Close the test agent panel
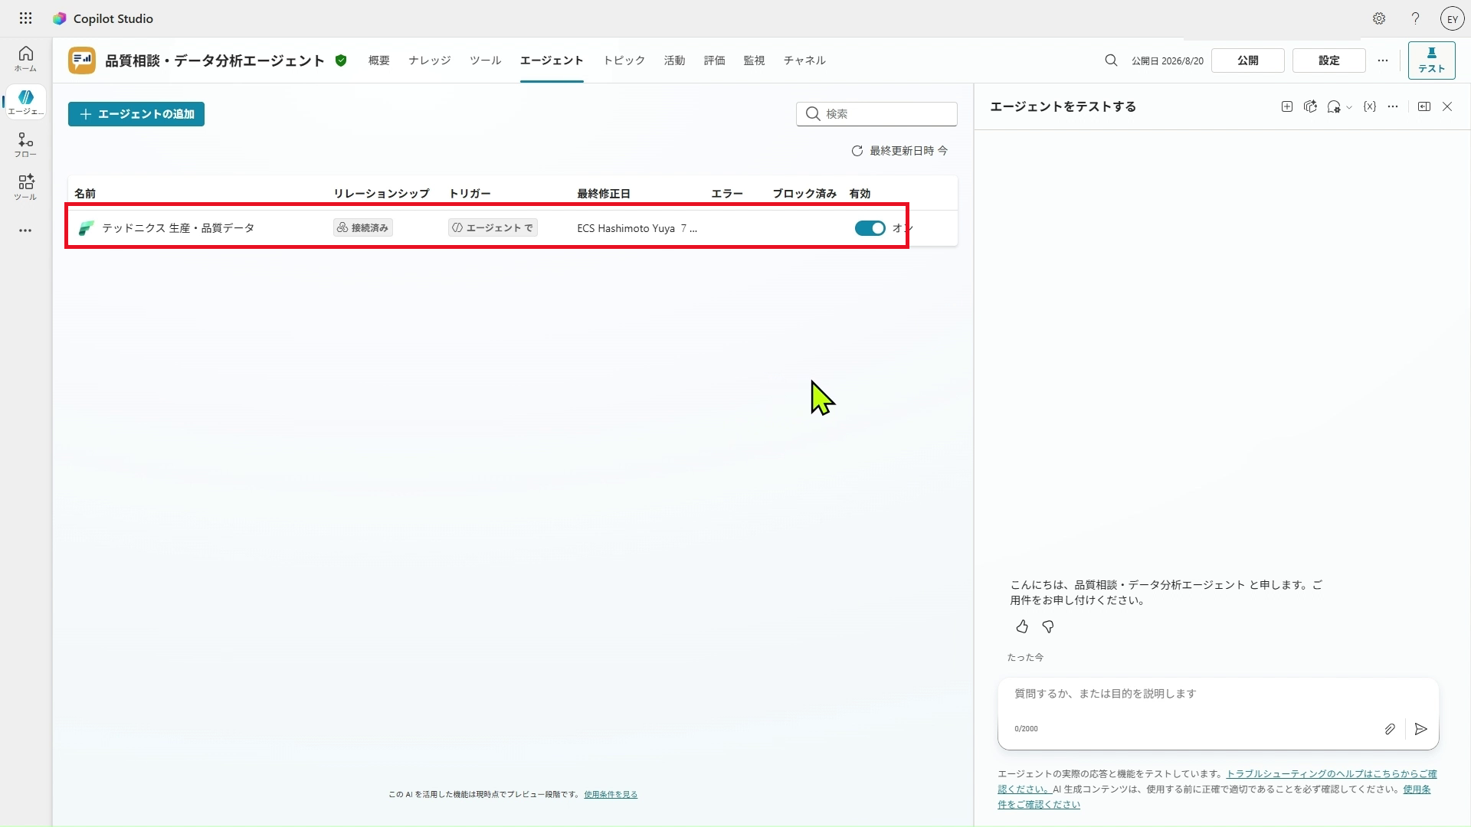 [1447, 106]
